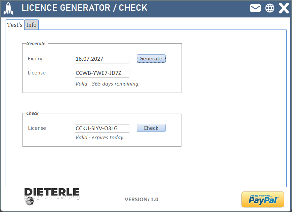Viewport: 292px width, 212px height.
Task: Switch to the Info tab
Action: click(x=31, y=25)
